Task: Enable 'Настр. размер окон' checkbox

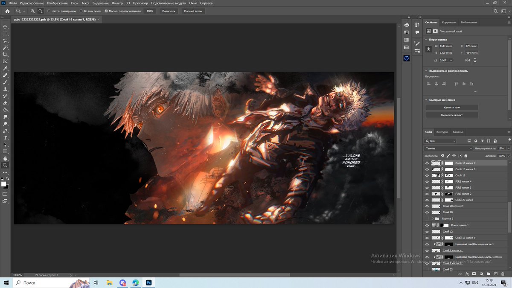Action: [49, 11]
